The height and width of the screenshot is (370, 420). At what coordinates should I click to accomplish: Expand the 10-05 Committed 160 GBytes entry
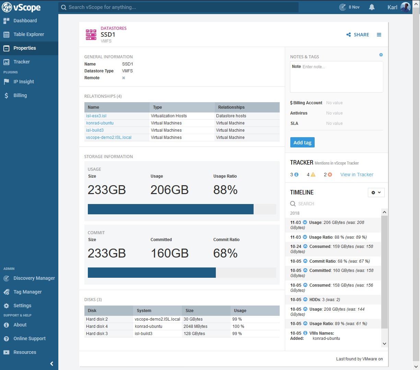coord(305,271)
